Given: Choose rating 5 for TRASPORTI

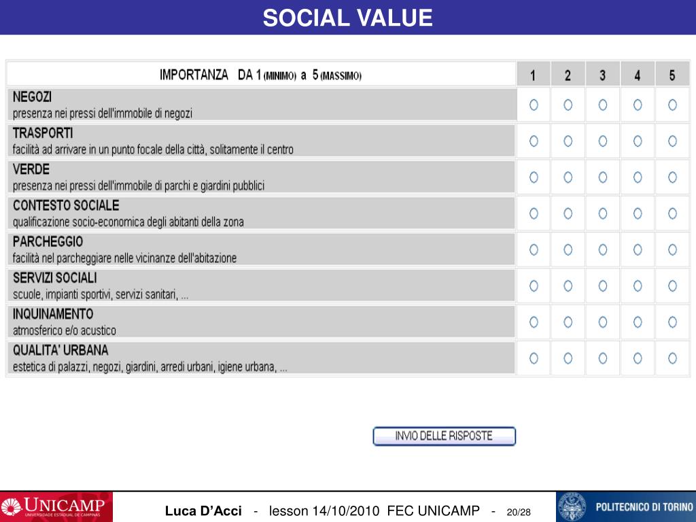Looking at the screenshot, I should tap(672, 141).
